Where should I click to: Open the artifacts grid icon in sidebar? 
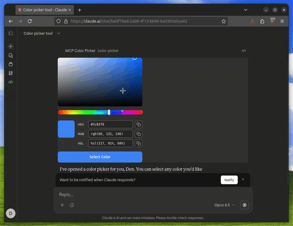point(11,73)
